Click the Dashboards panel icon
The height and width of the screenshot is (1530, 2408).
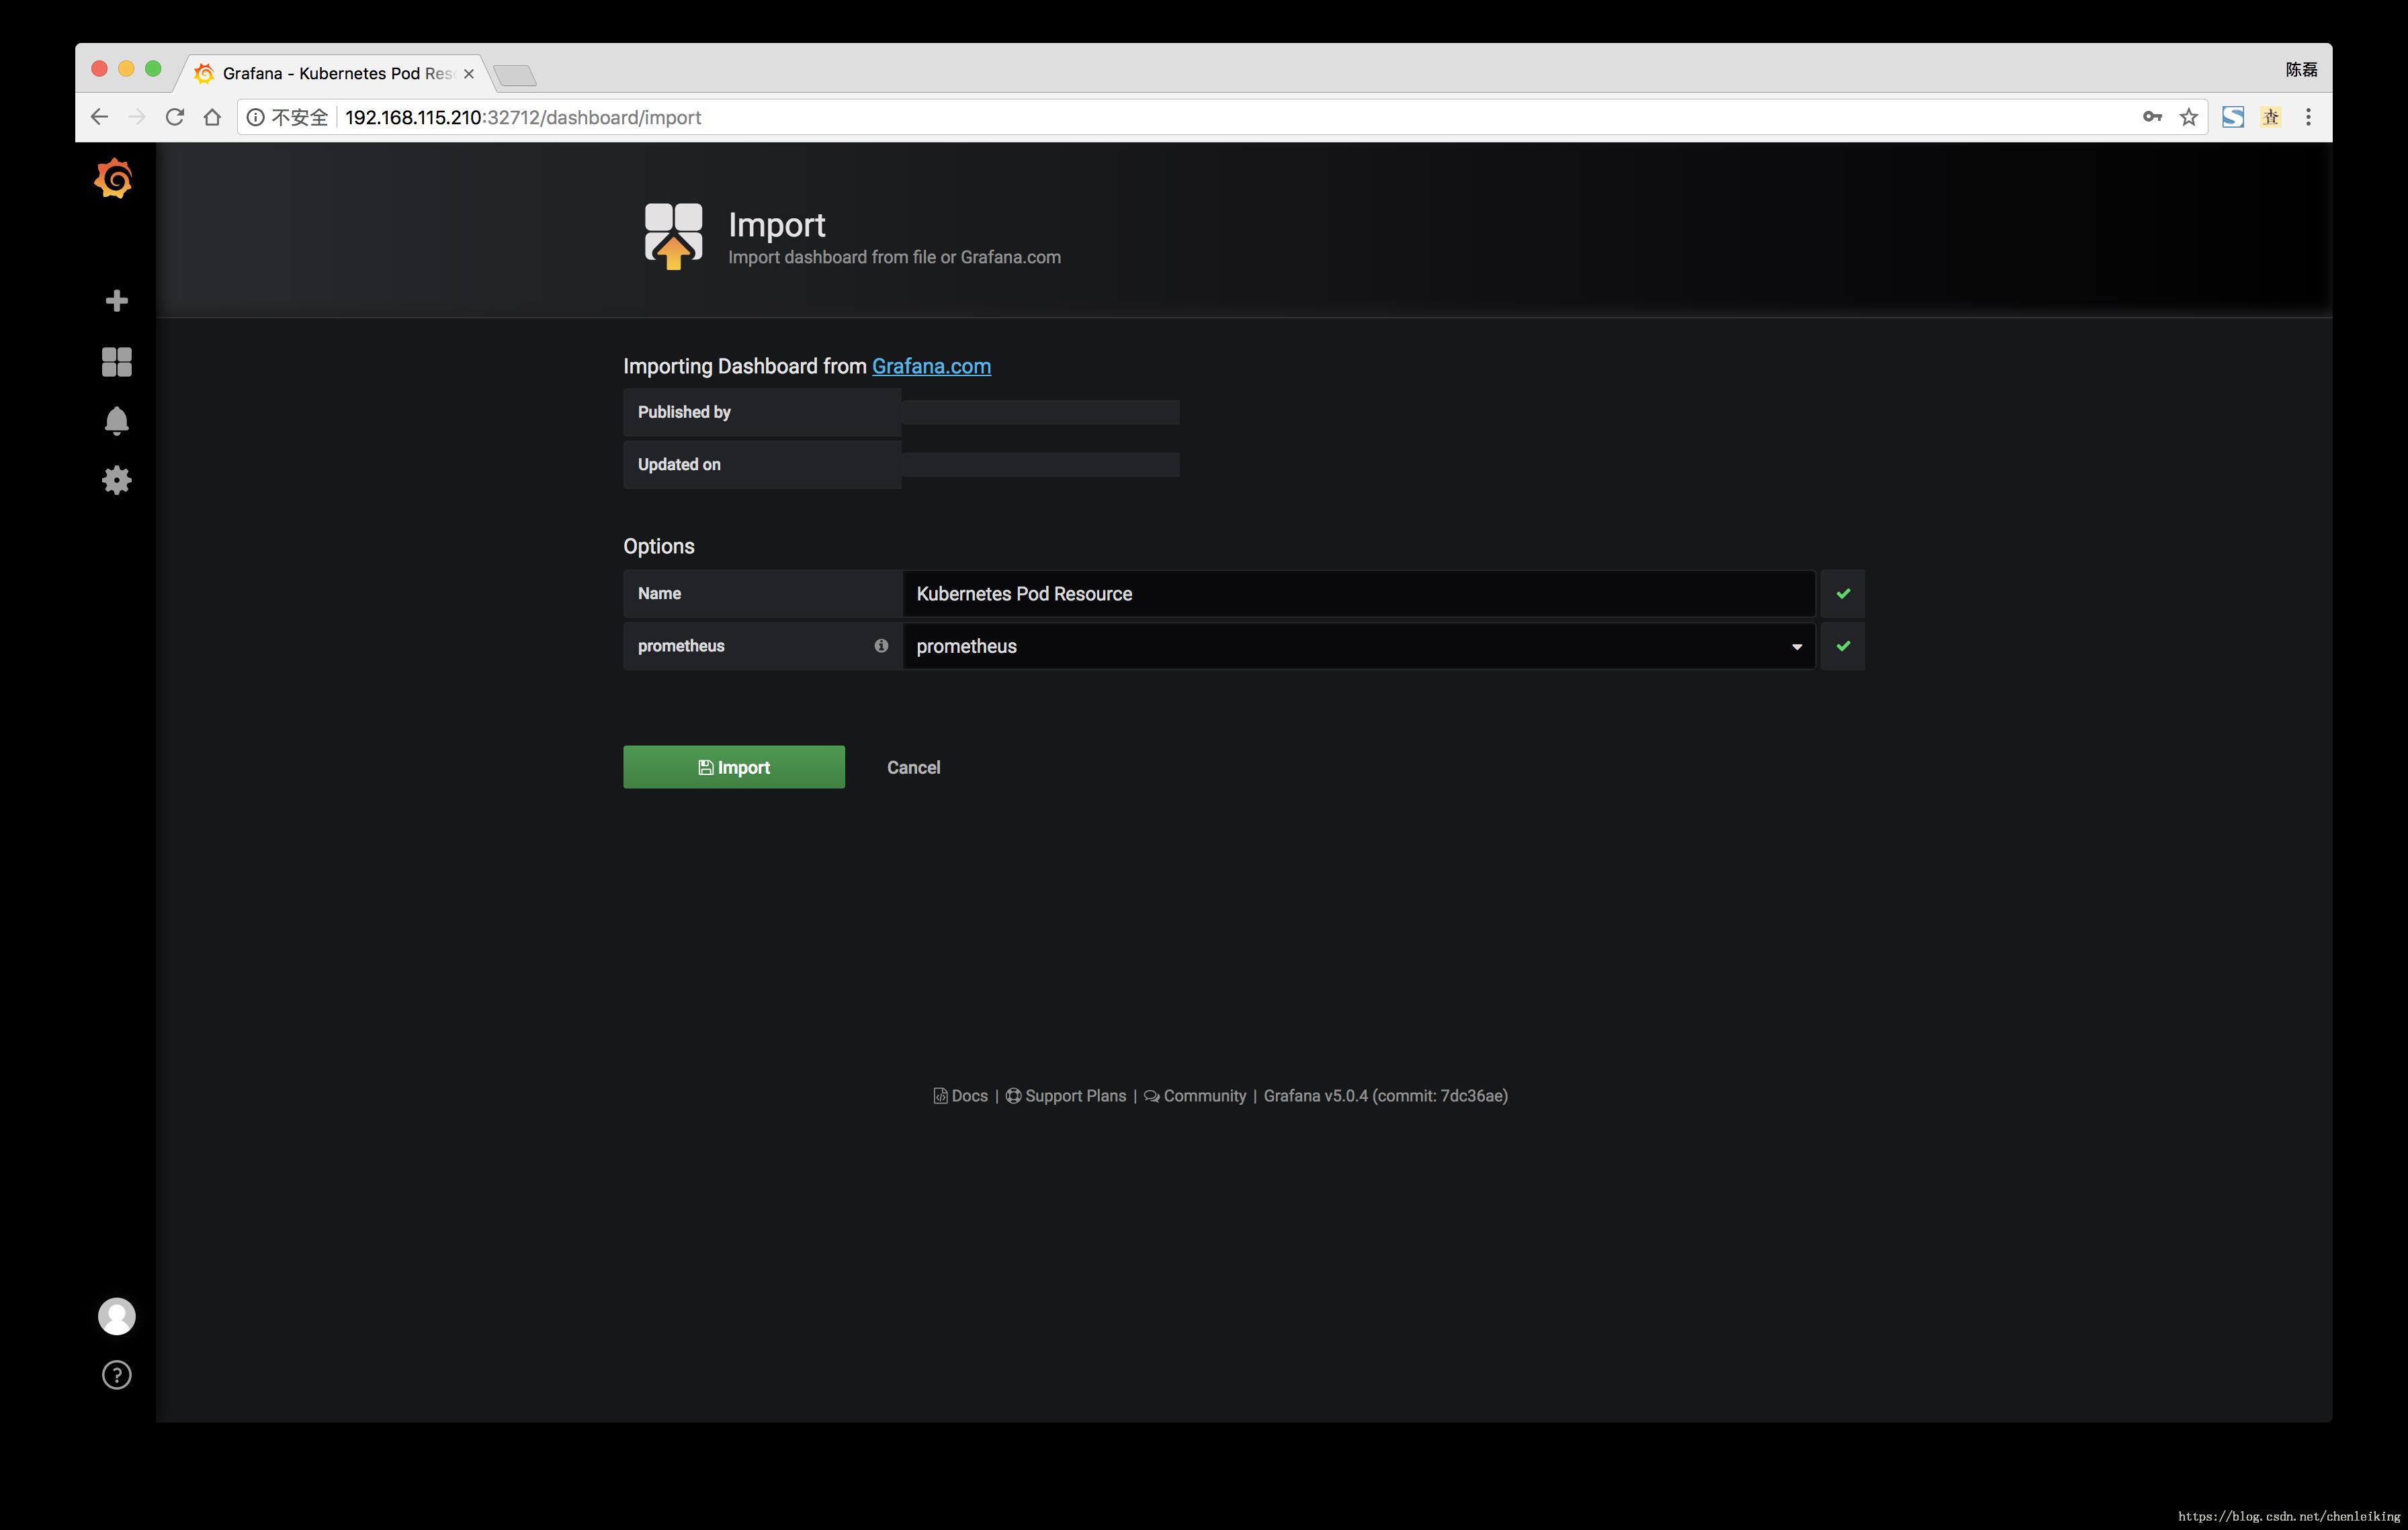(x=114, y=360)
